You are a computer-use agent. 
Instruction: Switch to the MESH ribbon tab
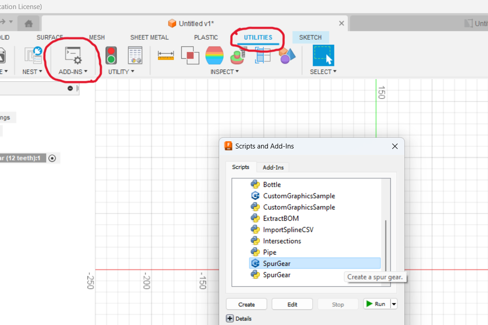97,37
